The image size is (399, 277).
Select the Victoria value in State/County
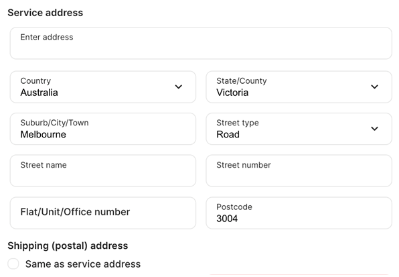(232, 93)
